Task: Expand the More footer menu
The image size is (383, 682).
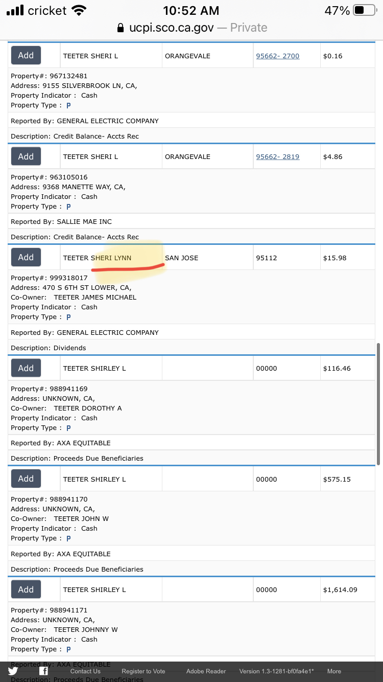Action: (x=334, y=671)
